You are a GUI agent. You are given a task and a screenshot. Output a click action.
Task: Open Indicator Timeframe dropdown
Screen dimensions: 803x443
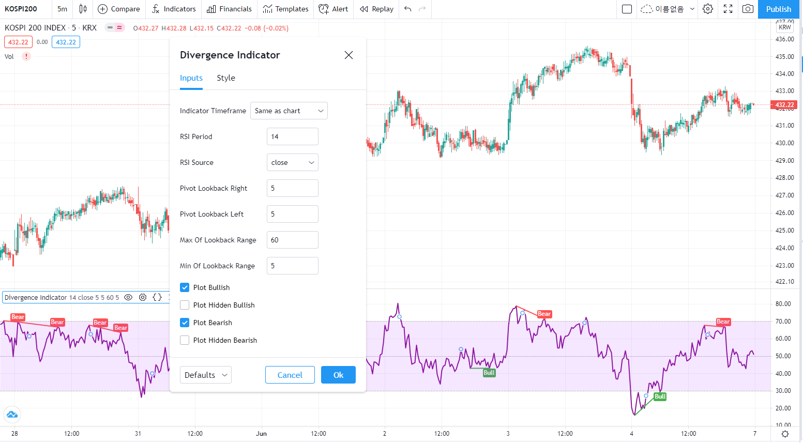pos(289,111)
